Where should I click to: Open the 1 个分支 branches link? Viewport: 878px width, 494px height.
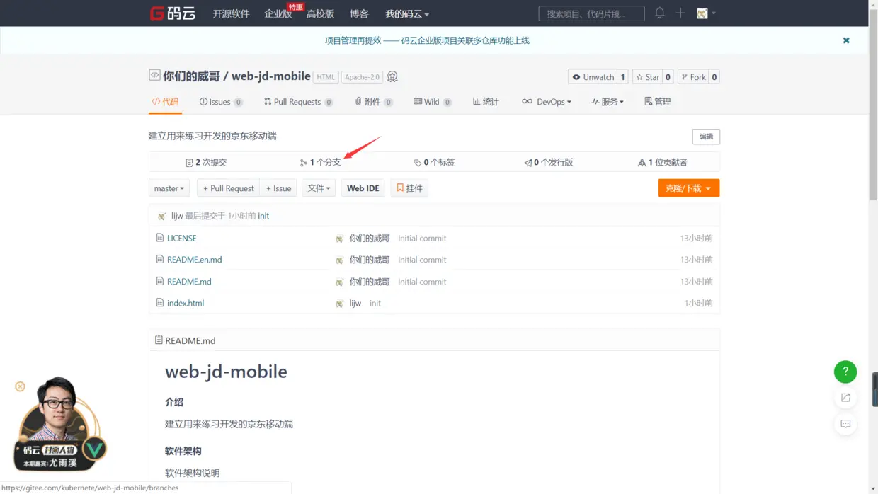pos(321,162)
